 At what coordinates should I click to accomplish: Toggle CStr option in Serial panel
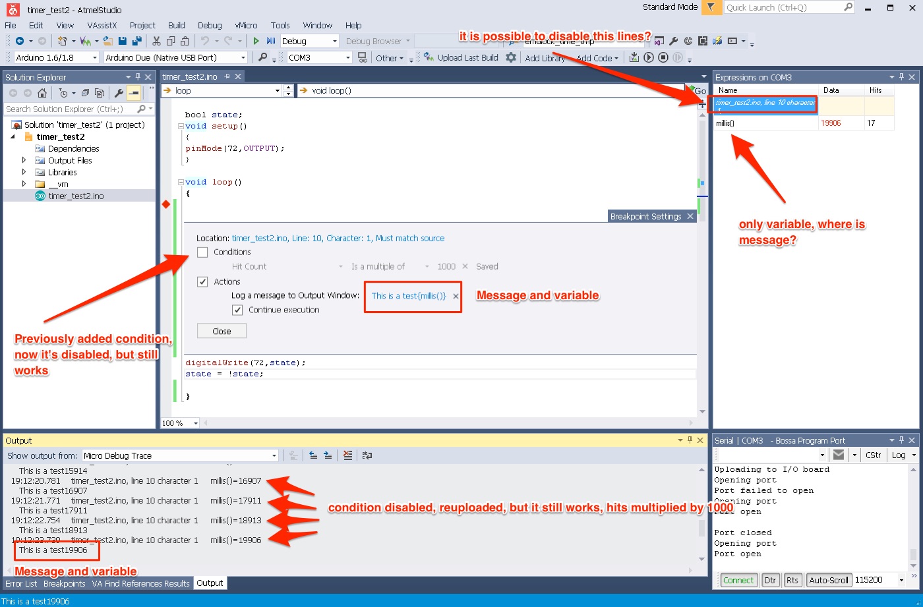point(873,455)
